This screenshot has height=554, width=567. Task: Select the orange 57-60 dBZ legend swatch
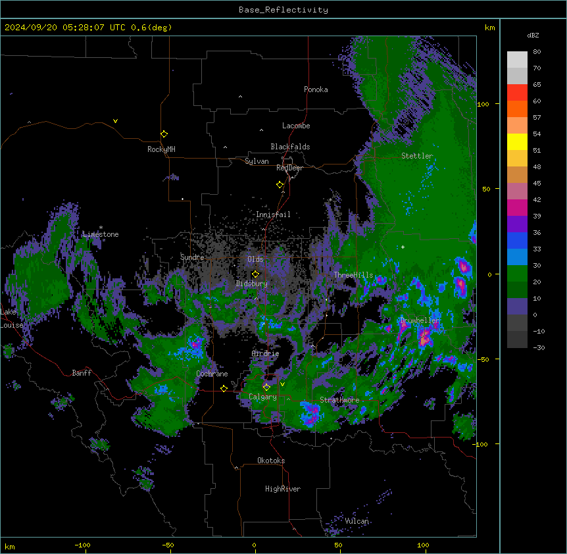tap(517, 109)
